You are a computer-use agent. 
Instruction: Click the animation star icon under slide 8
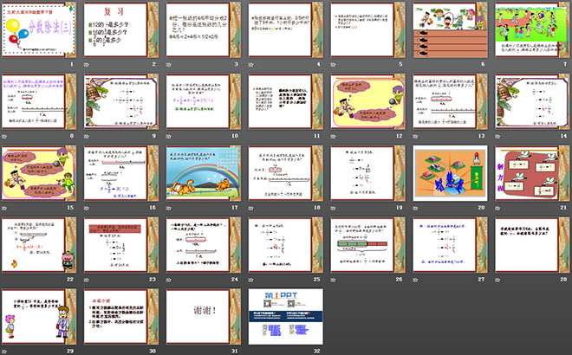click(x=5, y=137)
